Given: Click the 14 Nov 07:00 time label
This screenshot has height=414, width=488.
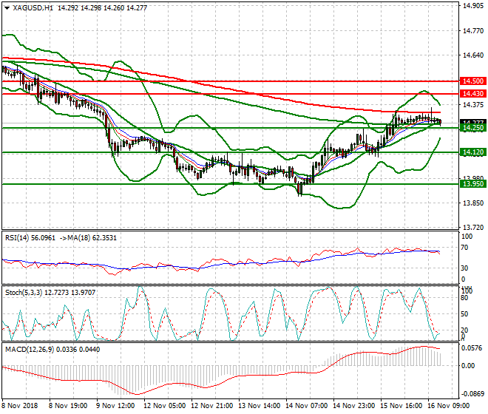Looking at the screenshot, I should (x=307, y=406).
